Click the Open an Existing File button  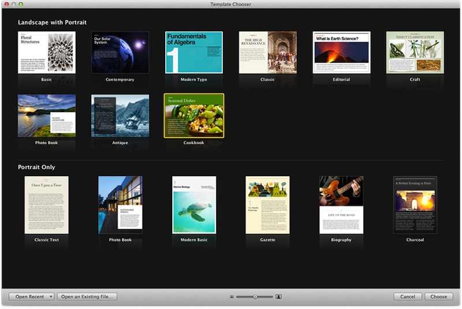coord(87,297)
